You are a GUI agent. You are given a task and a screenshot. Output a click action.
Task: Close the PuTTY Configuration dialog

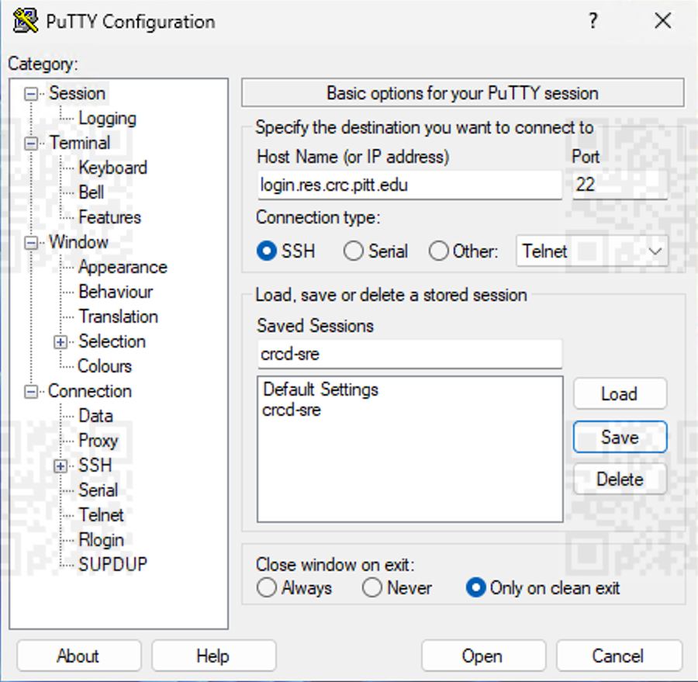(x=663, y=20)
